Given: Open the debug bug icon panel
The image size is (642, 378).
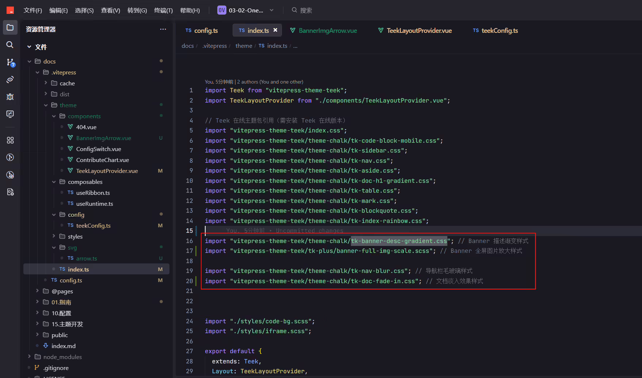Looking at the screenshot, I should (10, 97).
